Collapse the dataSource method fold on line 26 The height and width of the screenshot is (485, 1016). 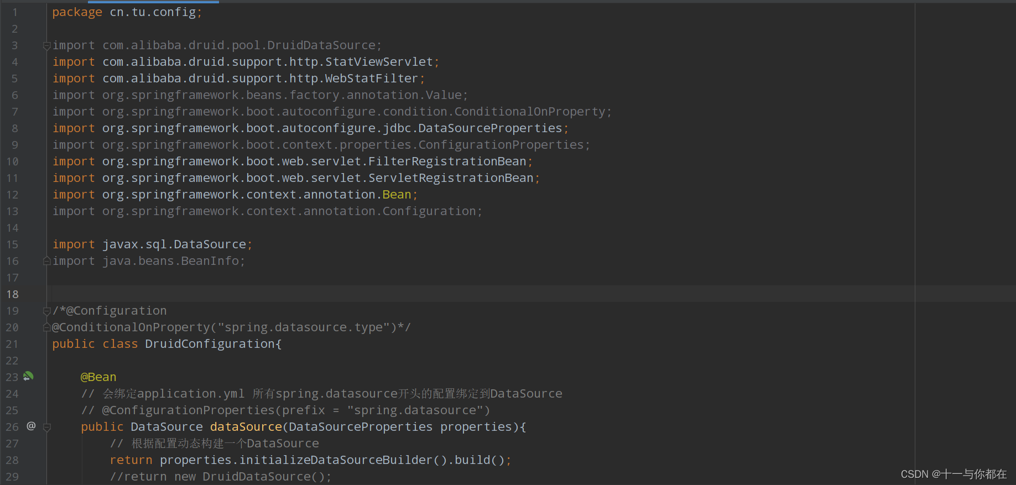pyautogui.click(x=47, y=427)
